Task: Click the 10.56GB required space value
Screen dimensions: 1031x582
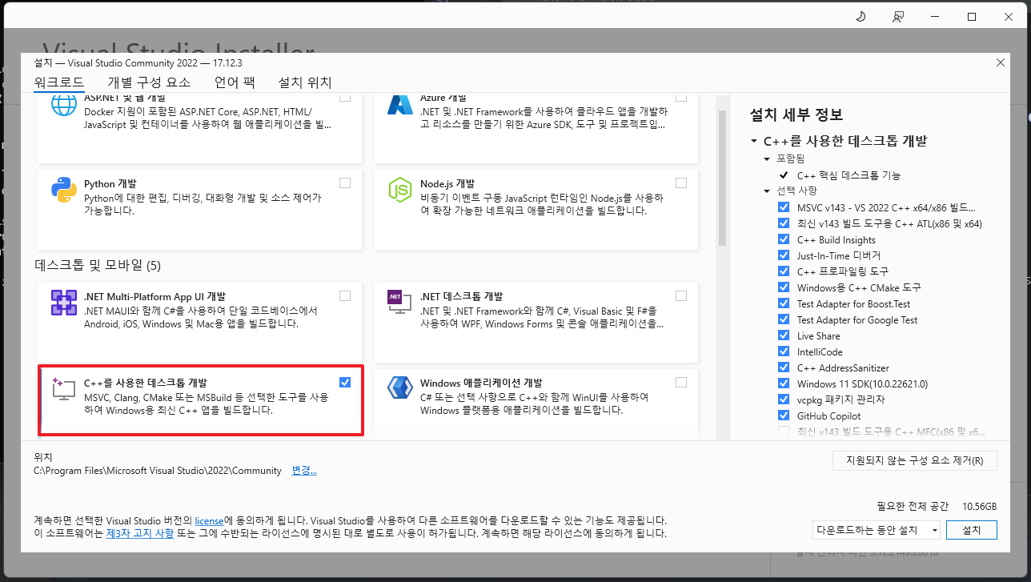Action: tap(980, 507)
